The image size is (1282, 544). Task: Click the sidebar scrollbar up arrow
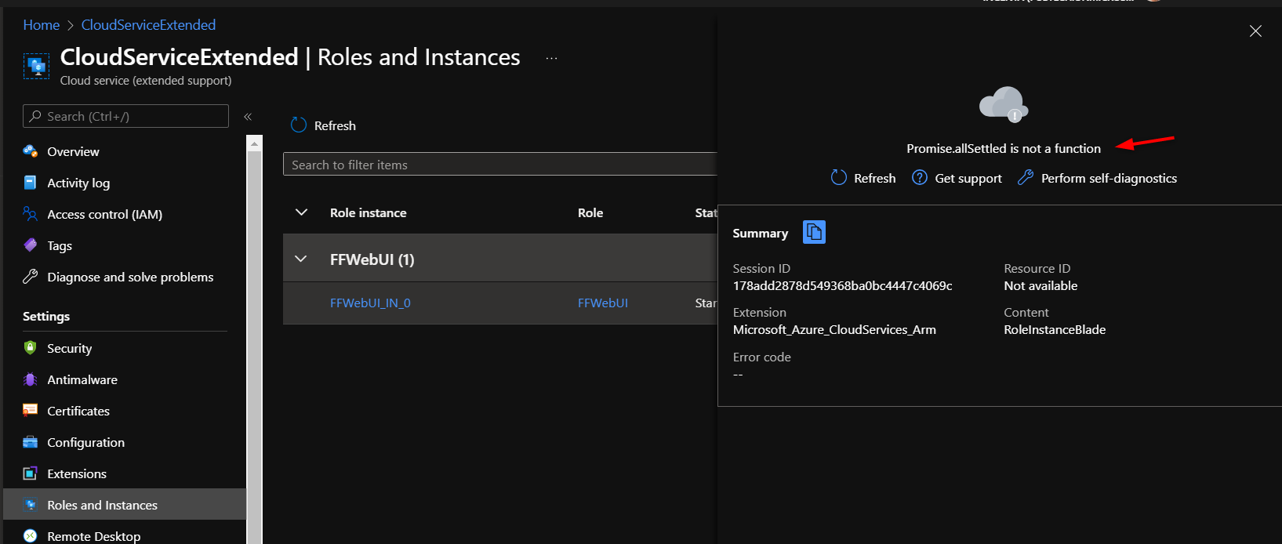pos(254,143)
